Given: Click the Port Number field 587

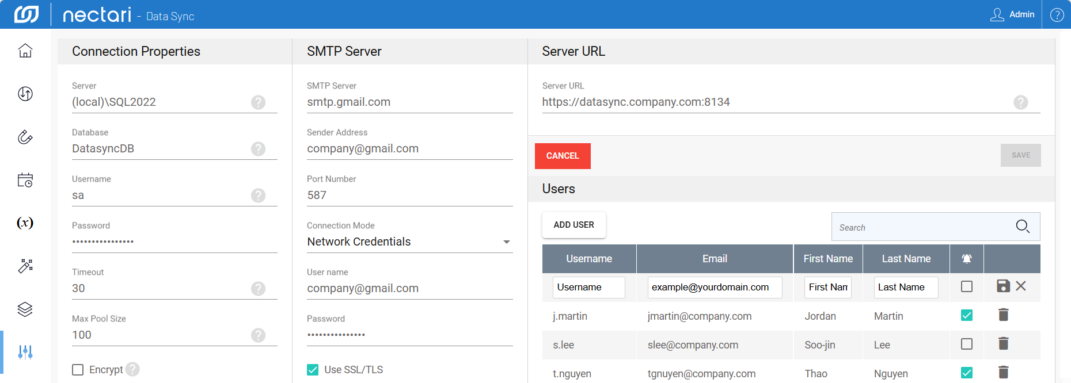Looking at the screenshot, I should [409, 196].
